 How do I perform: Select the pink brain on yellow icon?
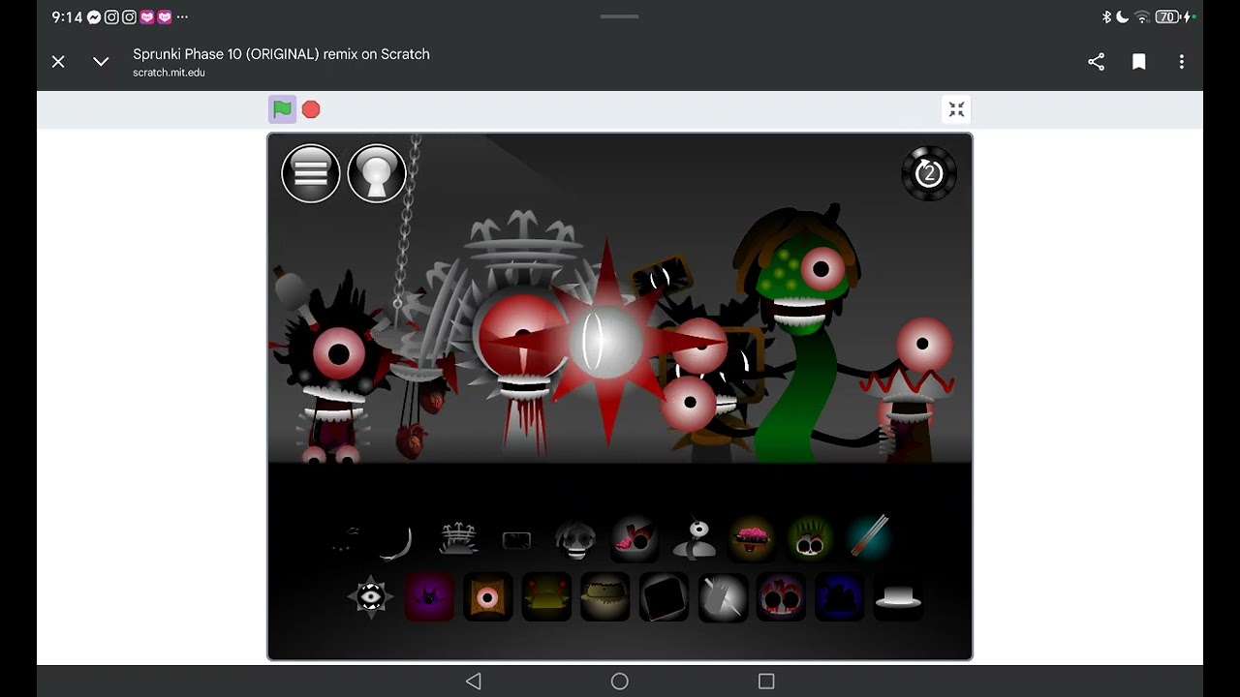tap(752, 539)
